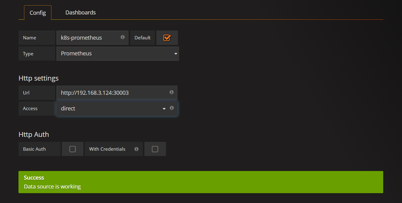Click the Default label
The width and height of the screenshot is (402, 203).
143,38
